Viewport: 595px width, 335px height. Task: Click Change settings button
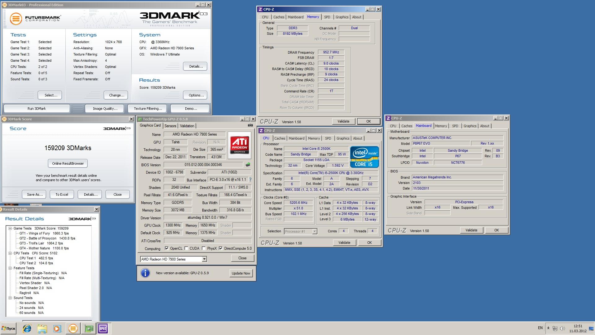pos(117,95)
